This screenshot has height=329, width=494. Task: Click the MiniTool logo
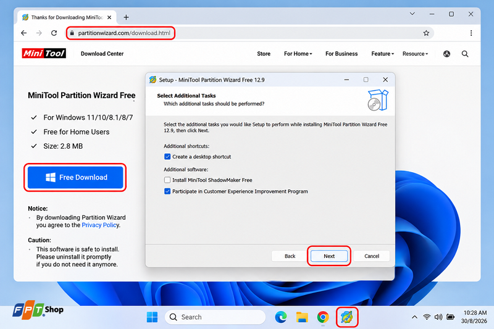pos(44,54)
